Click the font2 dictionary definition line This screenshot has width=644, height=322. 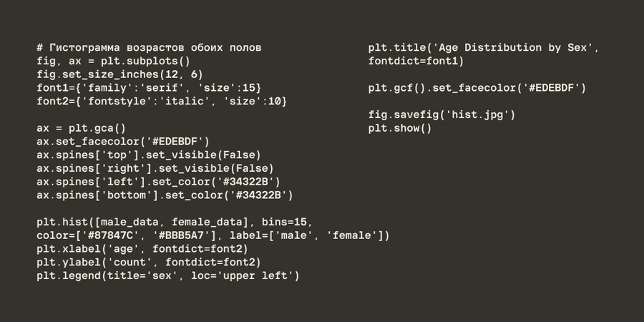[x=162, y=102]
